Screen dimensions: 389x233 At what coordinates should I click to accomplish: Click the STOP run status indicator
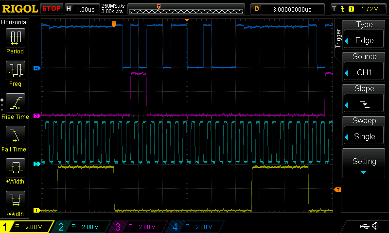pyautogui.click(x=52, y=9)
